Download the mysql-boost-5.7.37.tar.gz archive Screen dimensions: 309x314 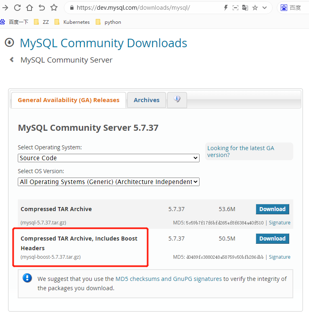tap(272, 239)
